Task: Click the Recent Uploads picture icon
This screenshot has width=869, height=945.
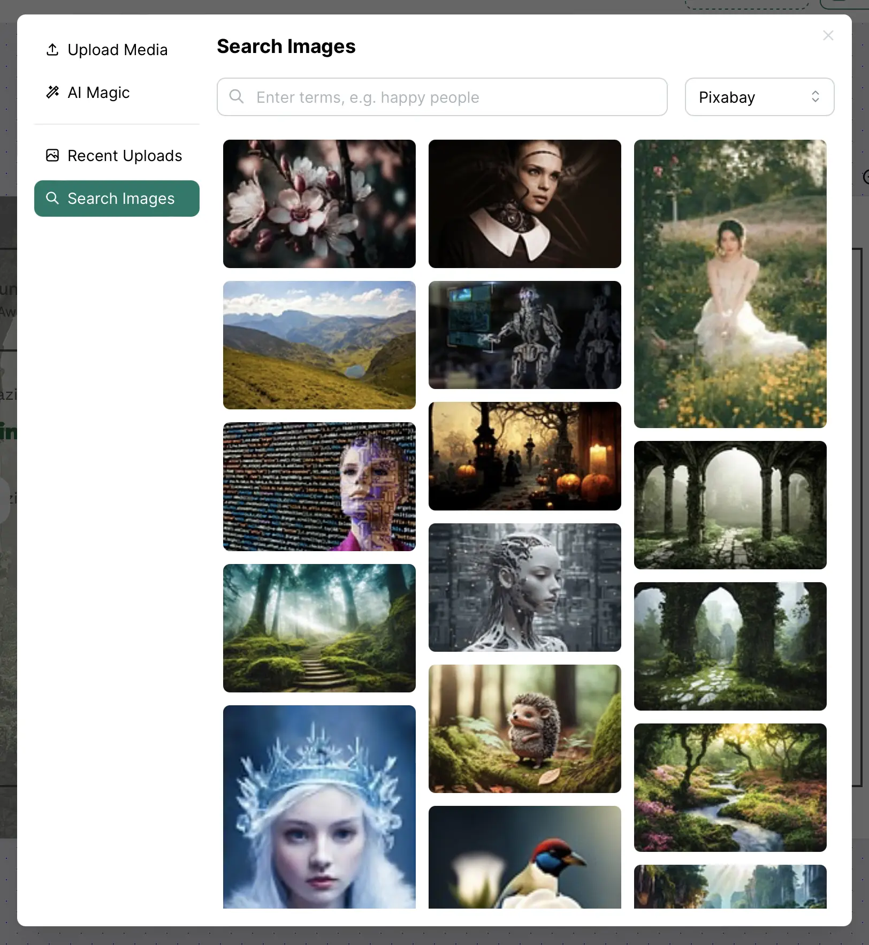Action: (x=52, y=155)
